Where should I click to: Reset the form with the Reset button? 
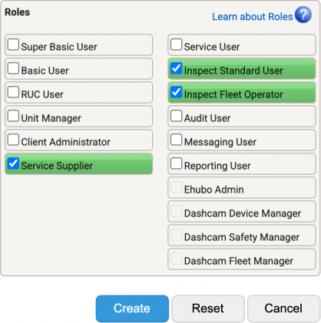point(208,308)
